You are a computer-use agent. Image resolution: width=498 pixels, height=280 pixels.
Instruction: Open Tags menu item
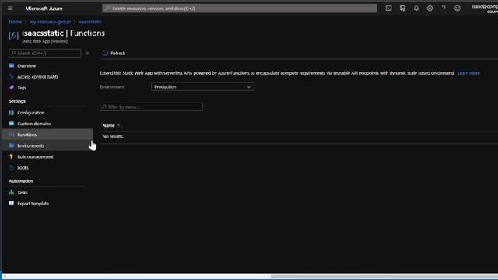pyautogui.click(x=22, y=88)
